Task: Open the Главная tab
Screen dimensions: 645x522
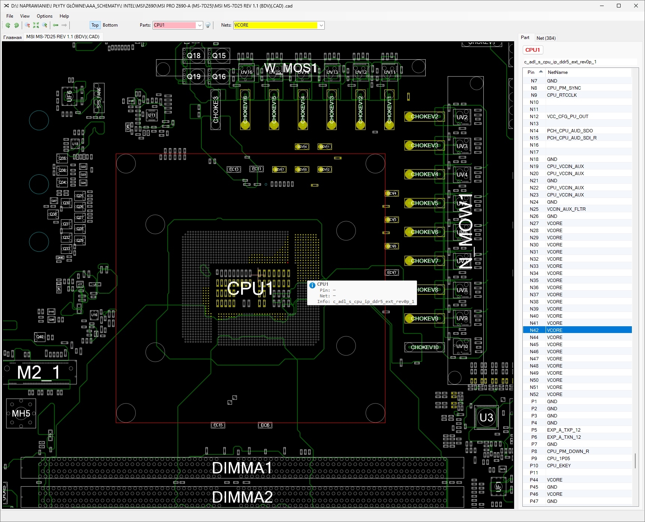Action: (12, 37)
